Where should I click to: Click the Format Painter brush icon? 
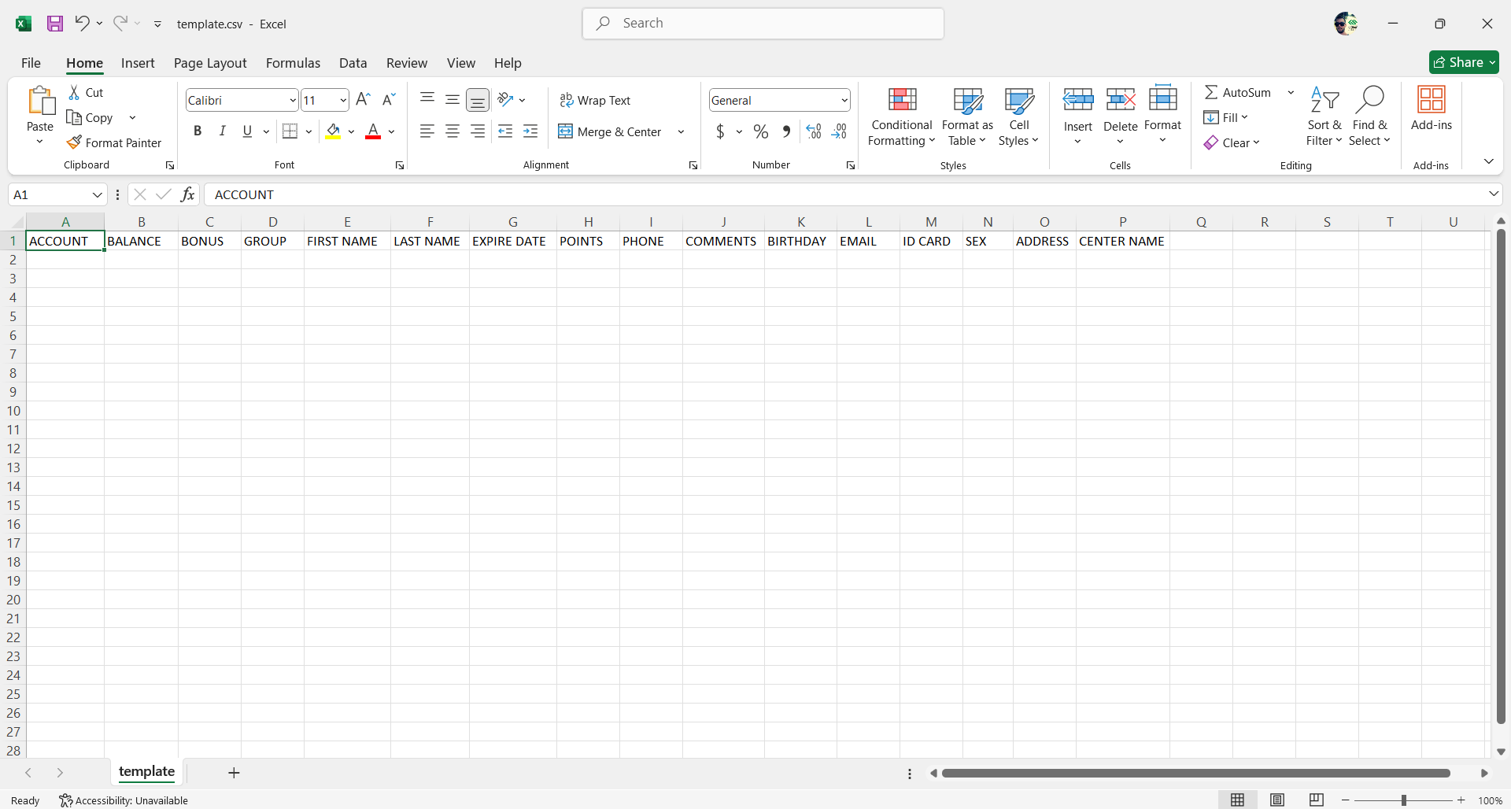(74, 142)
